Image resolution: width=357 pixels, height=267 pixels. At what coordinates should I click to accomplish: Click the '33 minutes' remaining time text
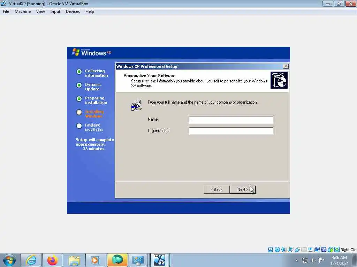93,149
